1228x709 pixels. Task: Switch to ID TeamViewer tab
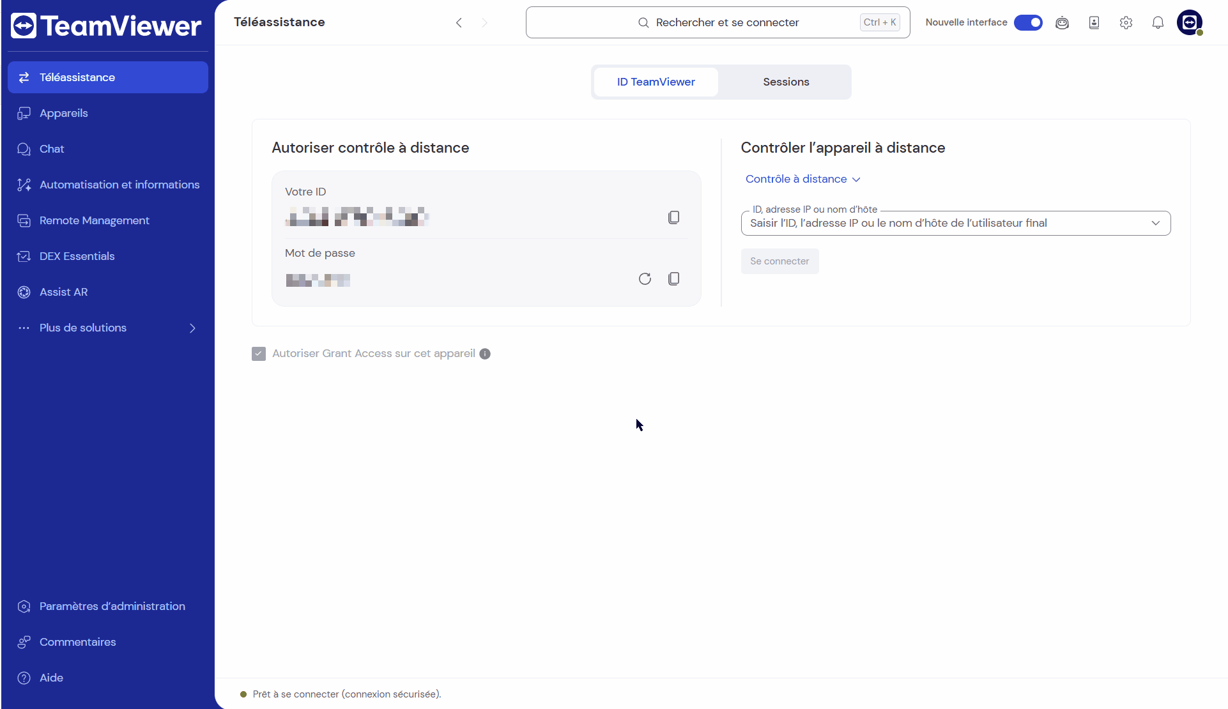656,82
